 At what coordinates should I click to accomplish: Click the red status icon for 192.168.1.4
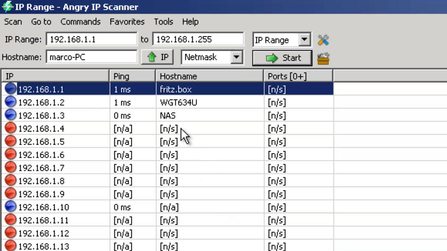[x=10, y=128]
